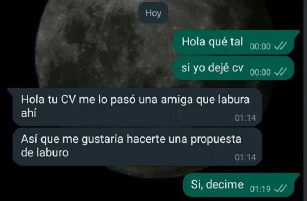
Task: Click the double-check icon on 'si yo dejé cv'
Action: point(280,72)
